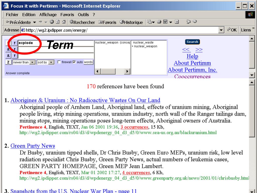Screen dimensions: 257x193
Task: Enable the firewall checkbox
Action: (x=59, y=62)
